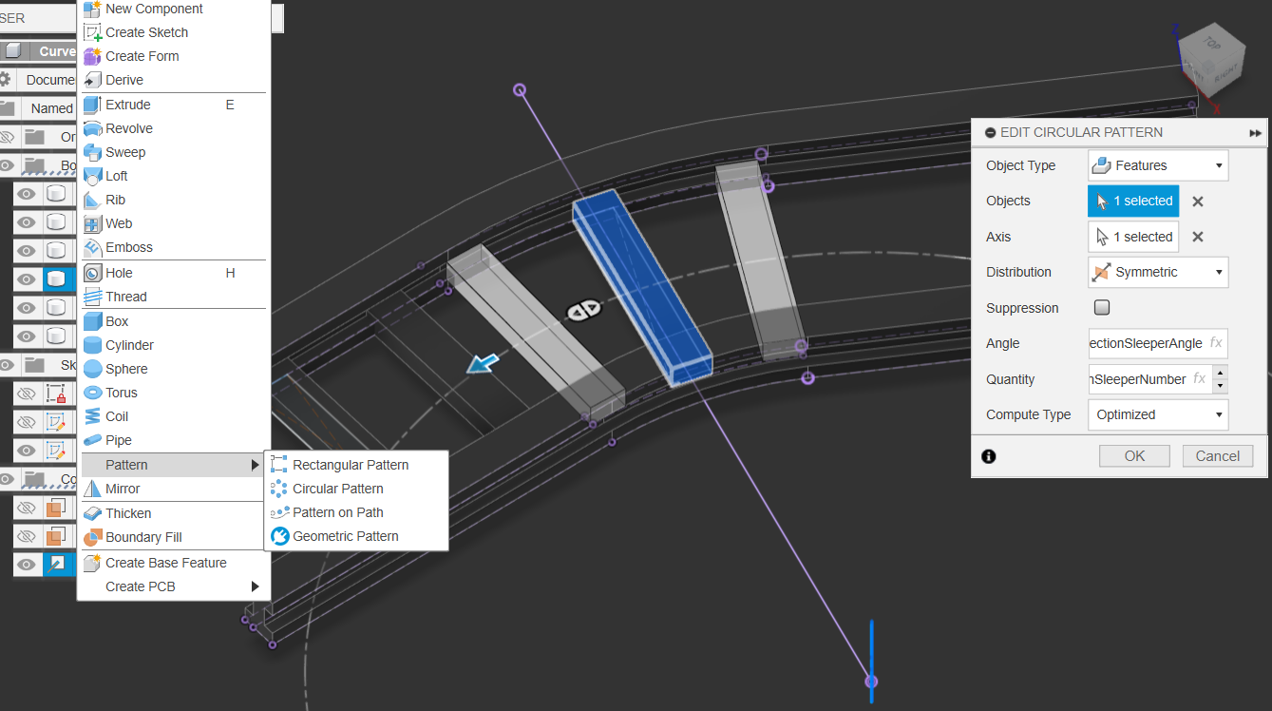
Task: Choose New Component from the Create menu
Action: (x=154, y=9)
